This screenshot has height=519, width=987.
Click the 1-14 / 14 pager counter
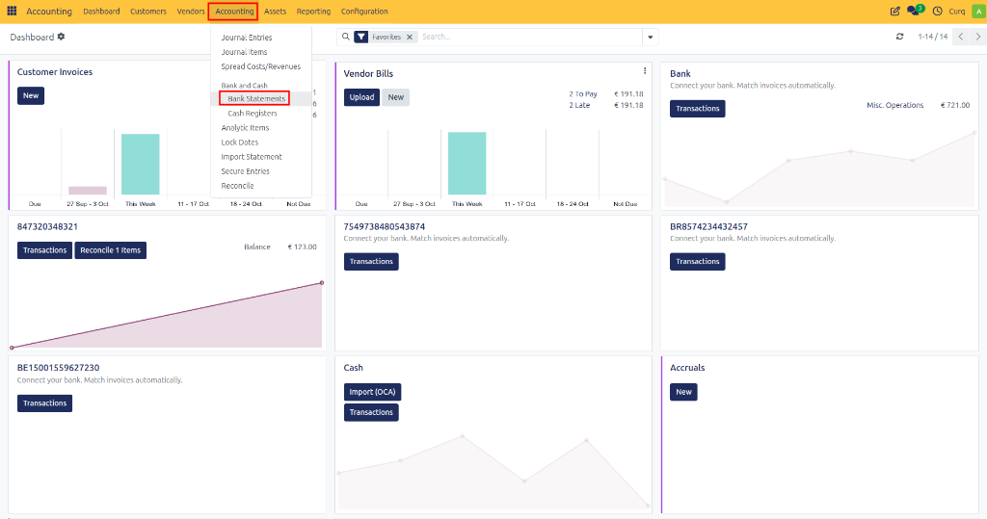click(932, 38)
